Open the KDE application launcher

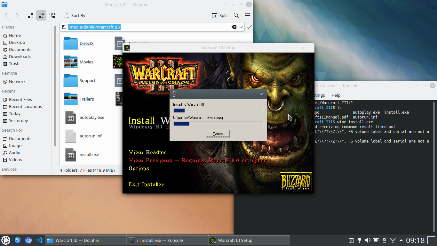(5, 240)
